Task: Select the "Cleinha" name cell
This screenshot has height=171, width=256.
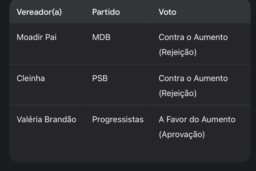Action: [31, 78]
